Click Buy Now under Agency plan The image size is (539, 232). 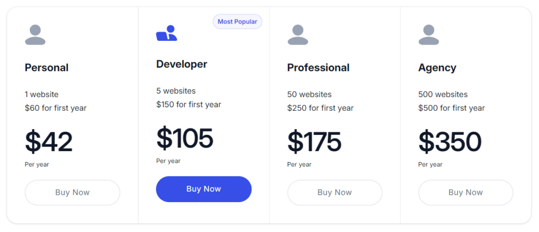(x=466, y=193)
